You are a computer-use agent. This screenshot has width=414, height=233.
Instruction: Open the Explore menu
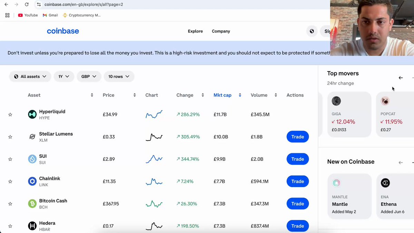195,31
